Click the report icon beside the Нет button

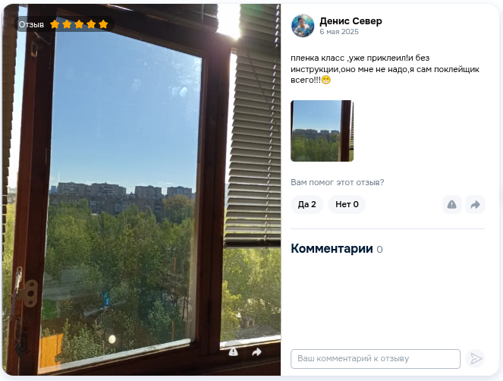coord(451,204)
